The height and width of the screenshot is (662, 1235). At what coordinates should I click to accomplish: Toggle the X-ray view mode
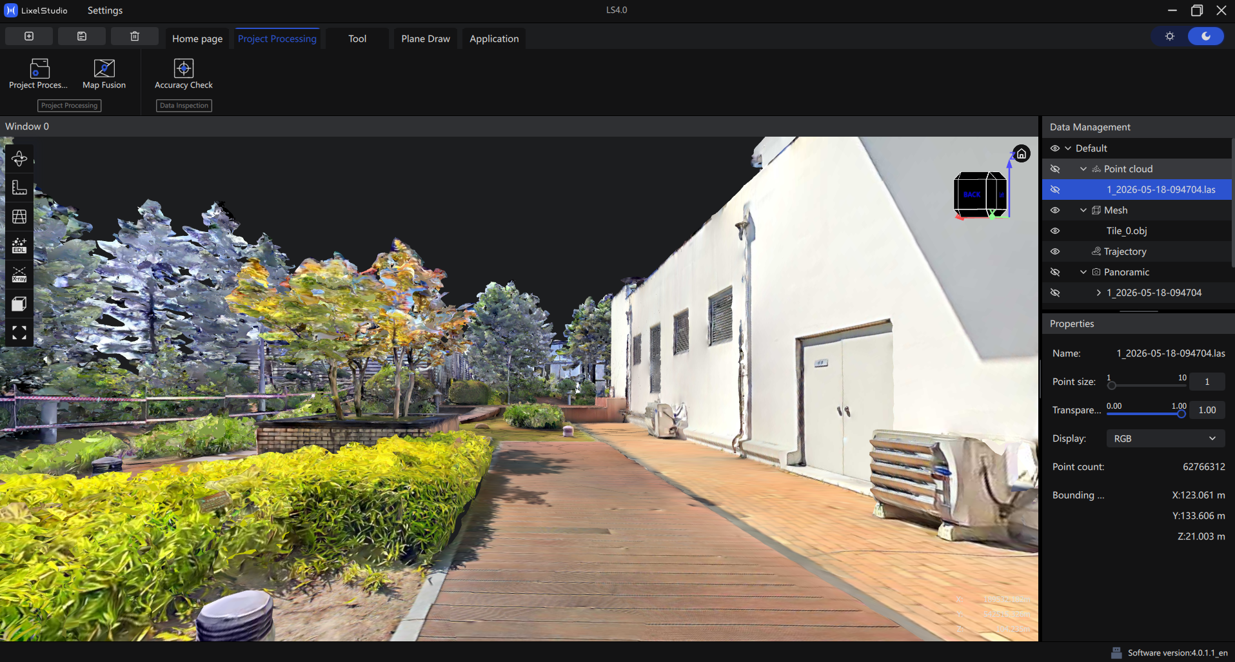19,275
